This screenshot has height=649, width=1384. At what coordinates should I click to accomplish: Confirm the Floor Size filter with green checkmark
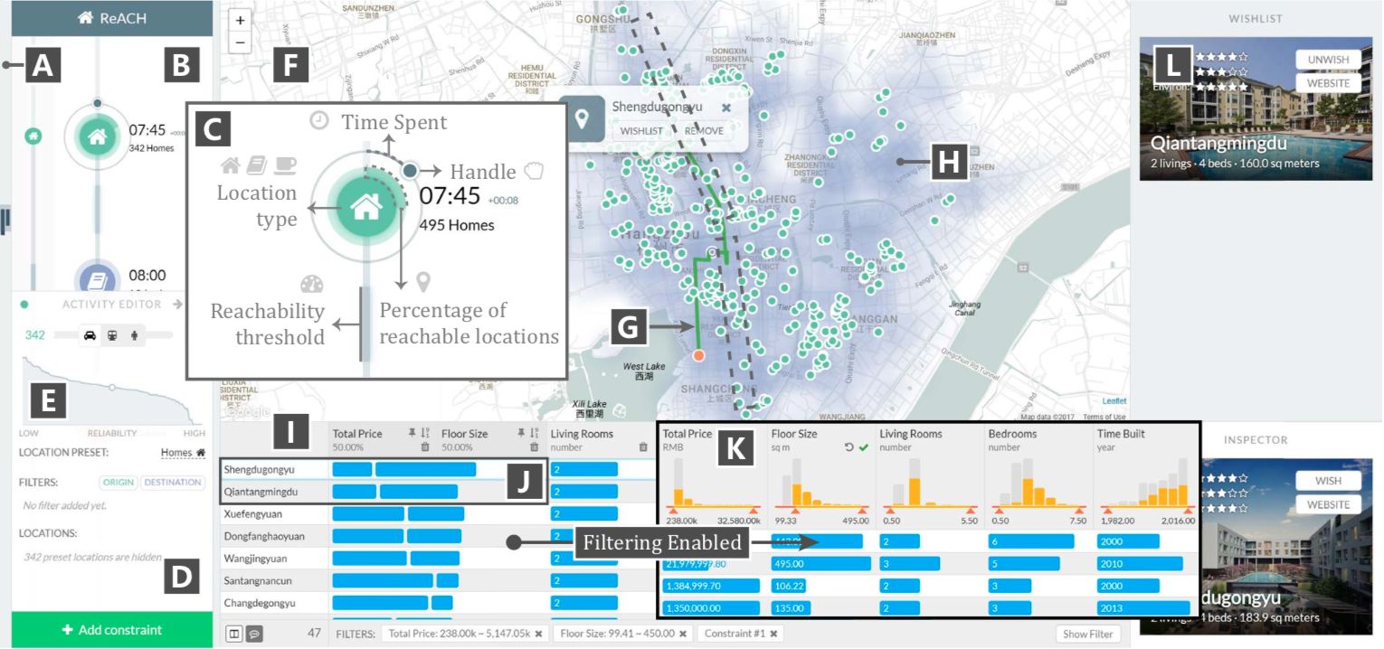pos(864,448)
